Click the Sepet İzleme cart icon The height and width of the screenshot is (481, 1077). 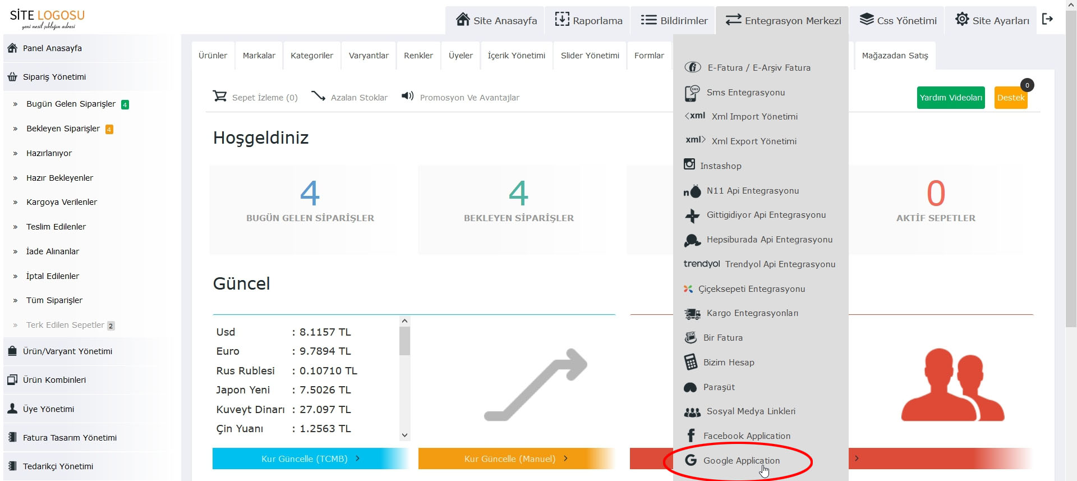(x=219, y=96)
